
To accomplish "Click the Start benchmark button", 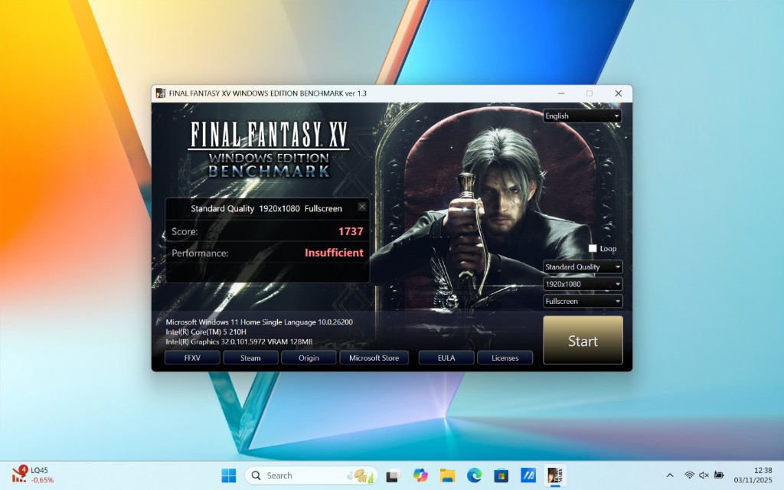I will click(583, 341).
